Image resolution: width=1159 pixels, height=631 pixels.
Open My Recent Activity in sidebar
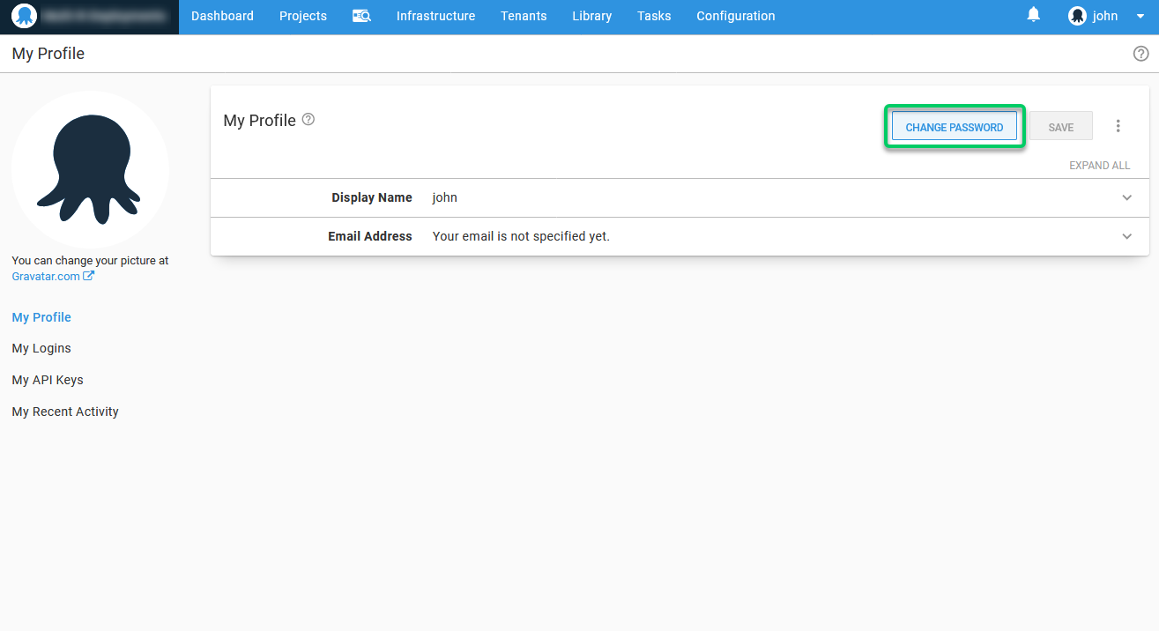(65, 412)
